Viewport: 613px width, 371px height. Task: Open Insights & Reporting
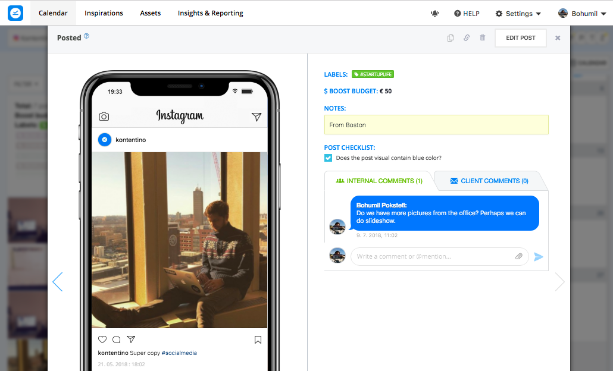coord(210,13)
